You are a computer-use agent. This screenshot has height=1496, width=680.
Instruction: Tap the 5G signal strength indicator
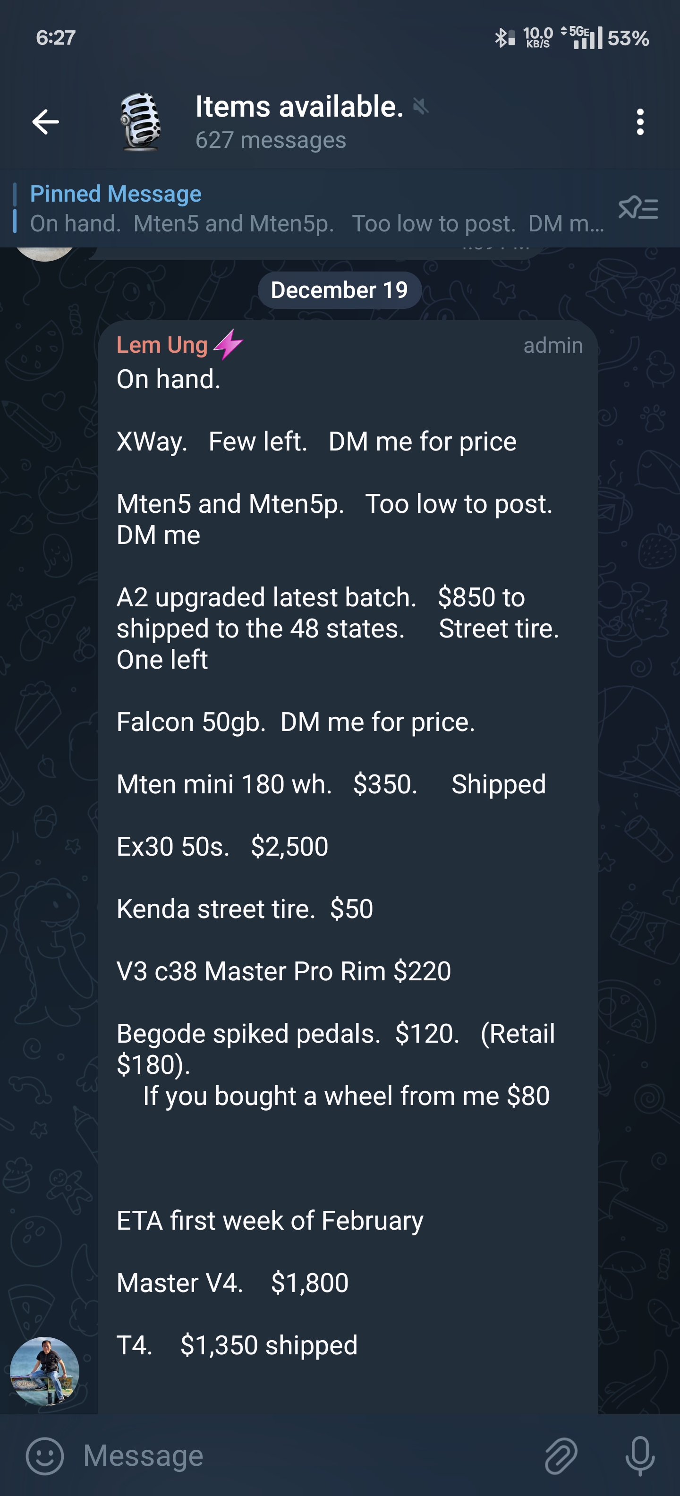[x=582, y=38]
